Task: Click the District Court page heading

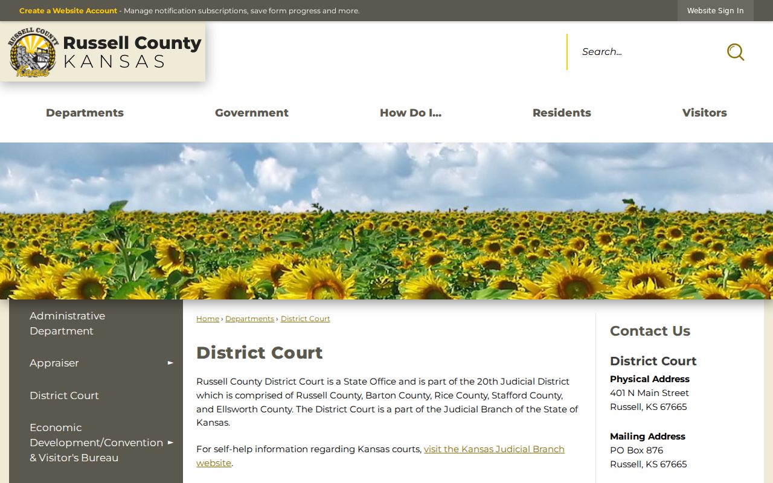Action: tap(260, 353)
